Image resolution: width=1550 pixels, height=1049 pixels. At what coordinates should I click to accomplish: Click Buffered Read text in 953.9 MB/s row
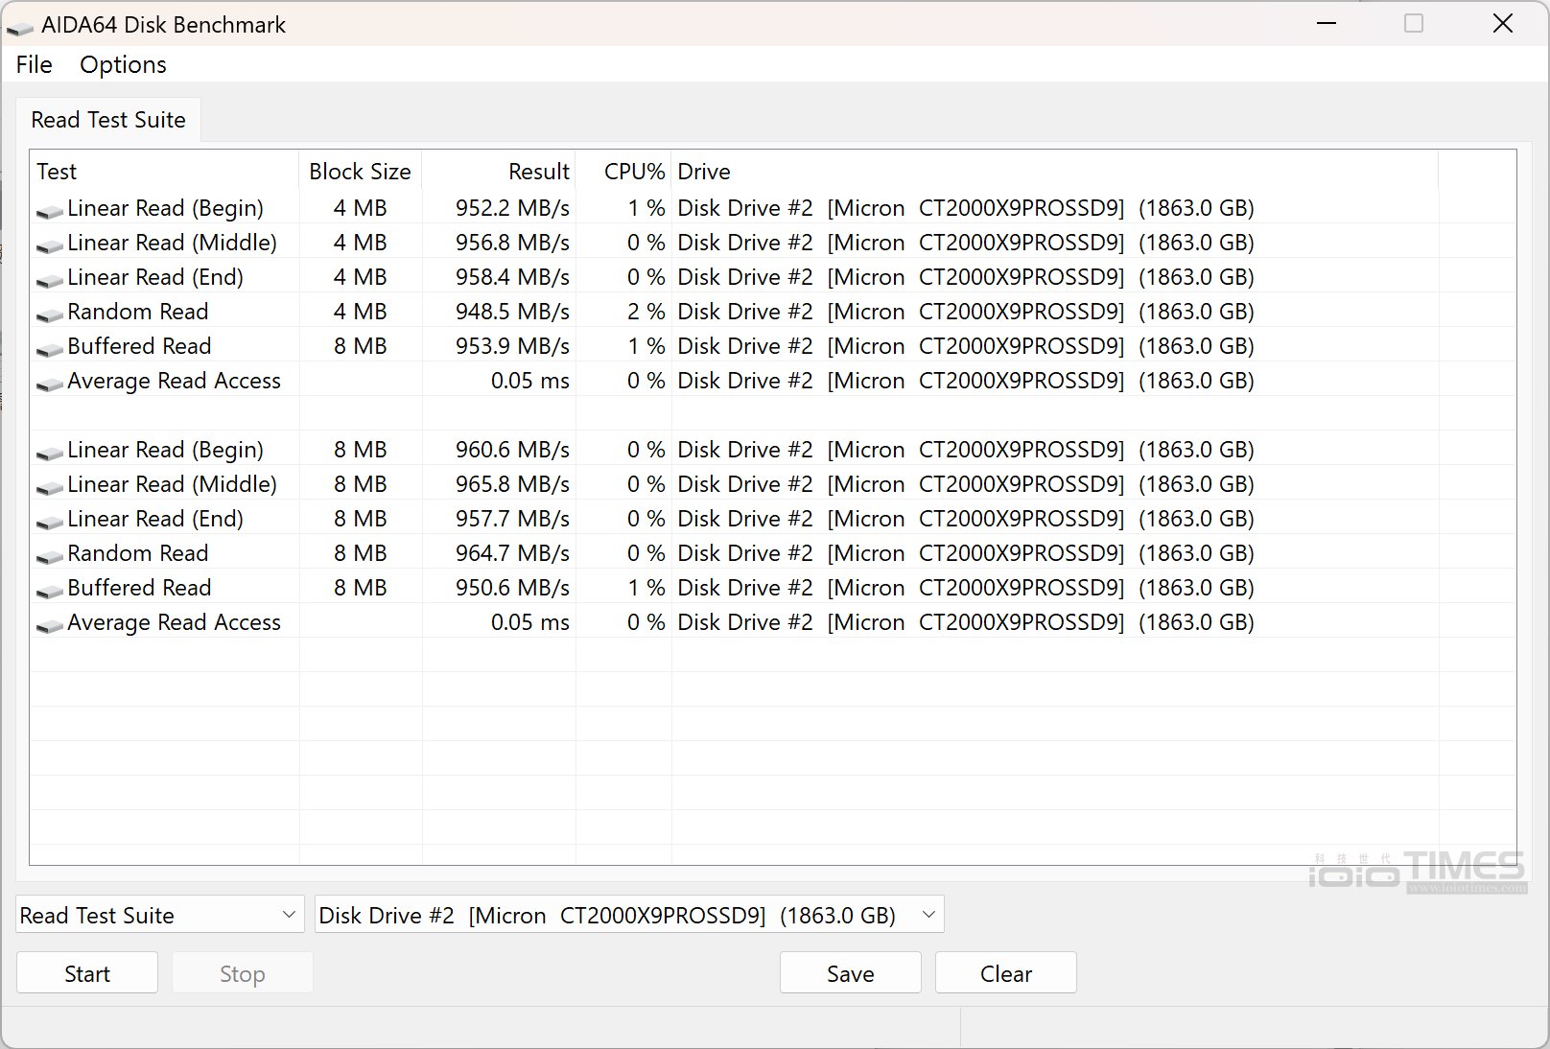pos(139,346)
